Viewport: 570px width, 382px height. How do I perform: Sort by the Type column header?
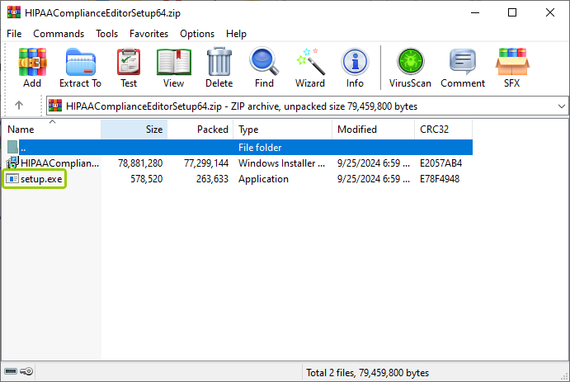coord(282,130)
